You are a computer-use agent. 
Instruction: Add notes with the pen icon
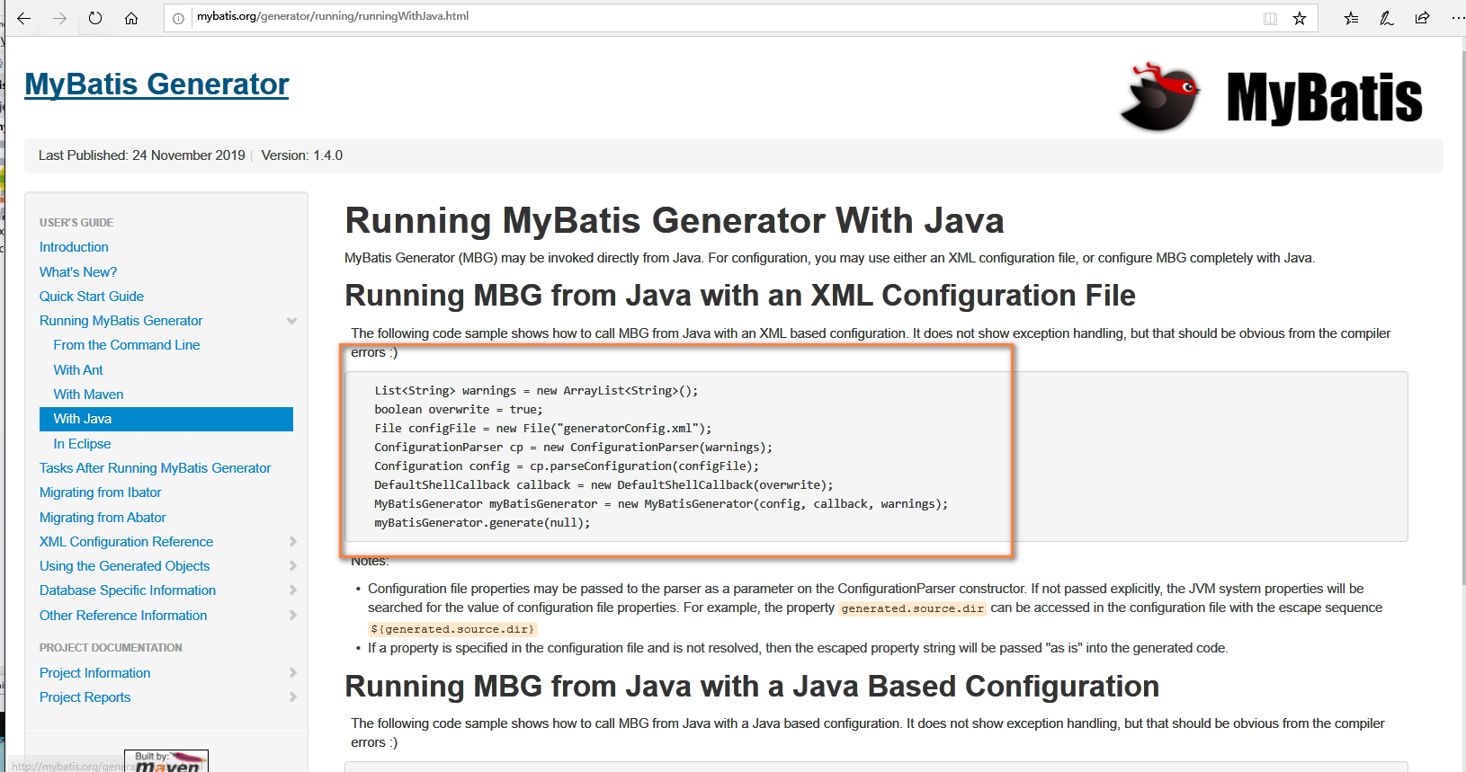[1387, 18]
